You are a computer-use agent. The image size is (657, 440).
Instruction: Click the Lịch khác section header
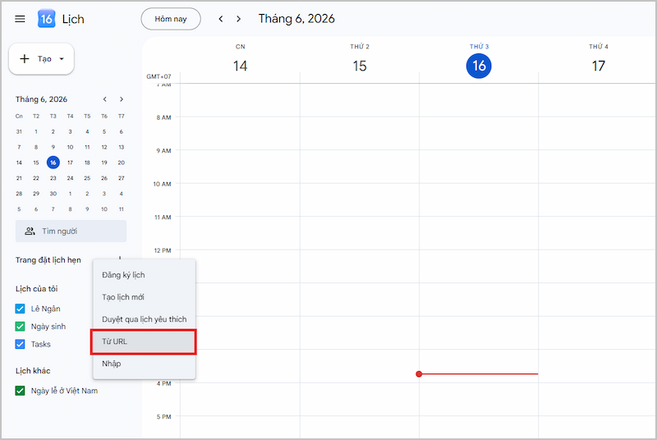(33, 371)
